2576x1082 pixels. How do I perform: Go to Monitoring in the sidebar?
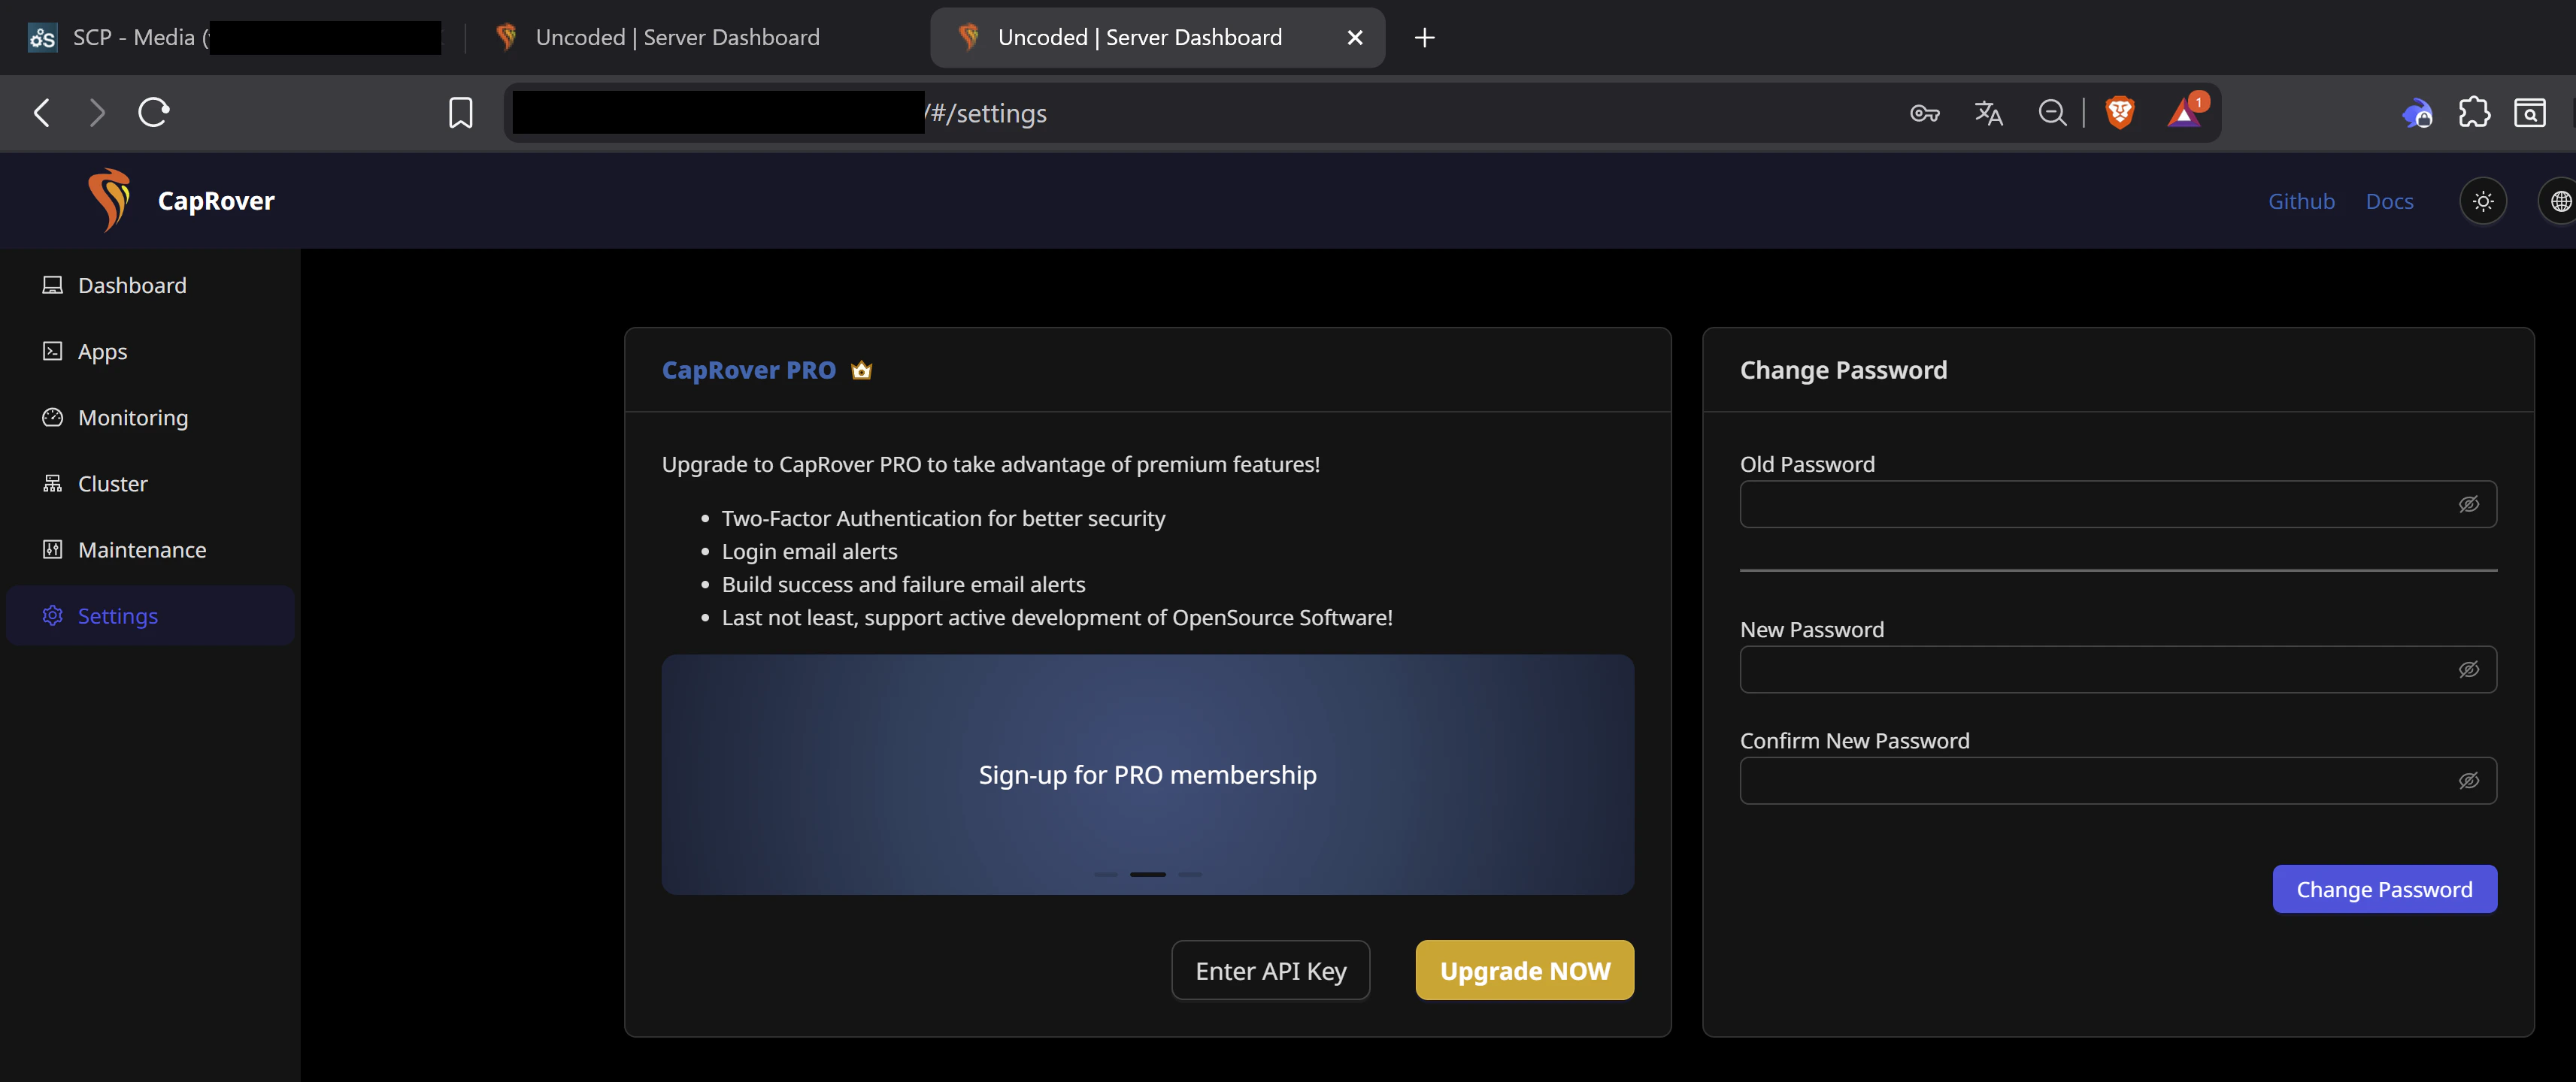150,418
